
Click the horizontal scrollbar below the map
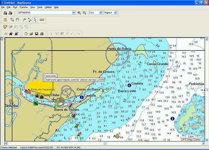pos(104,143)
